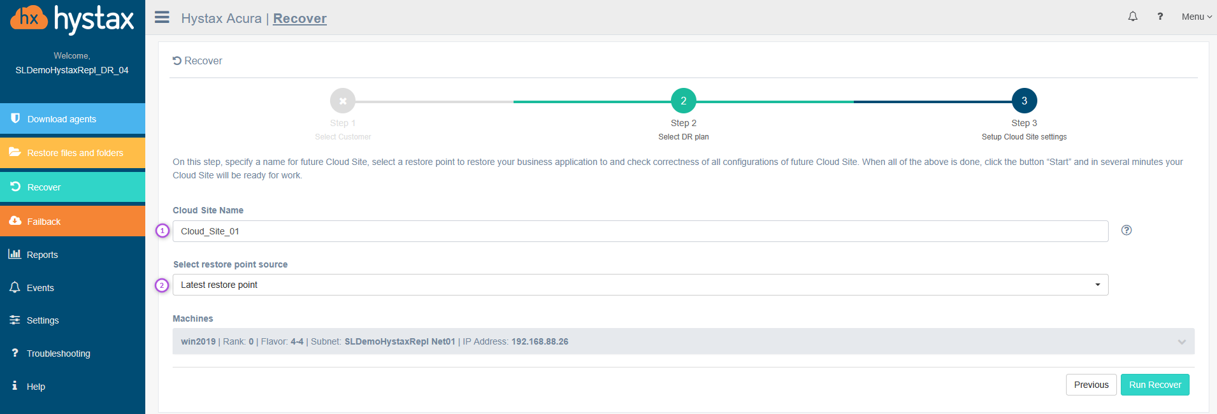The image size is (1217, 414).
Task: Go to Failback in sidebar
Action: pyautogui.click(x=73, y=222)
